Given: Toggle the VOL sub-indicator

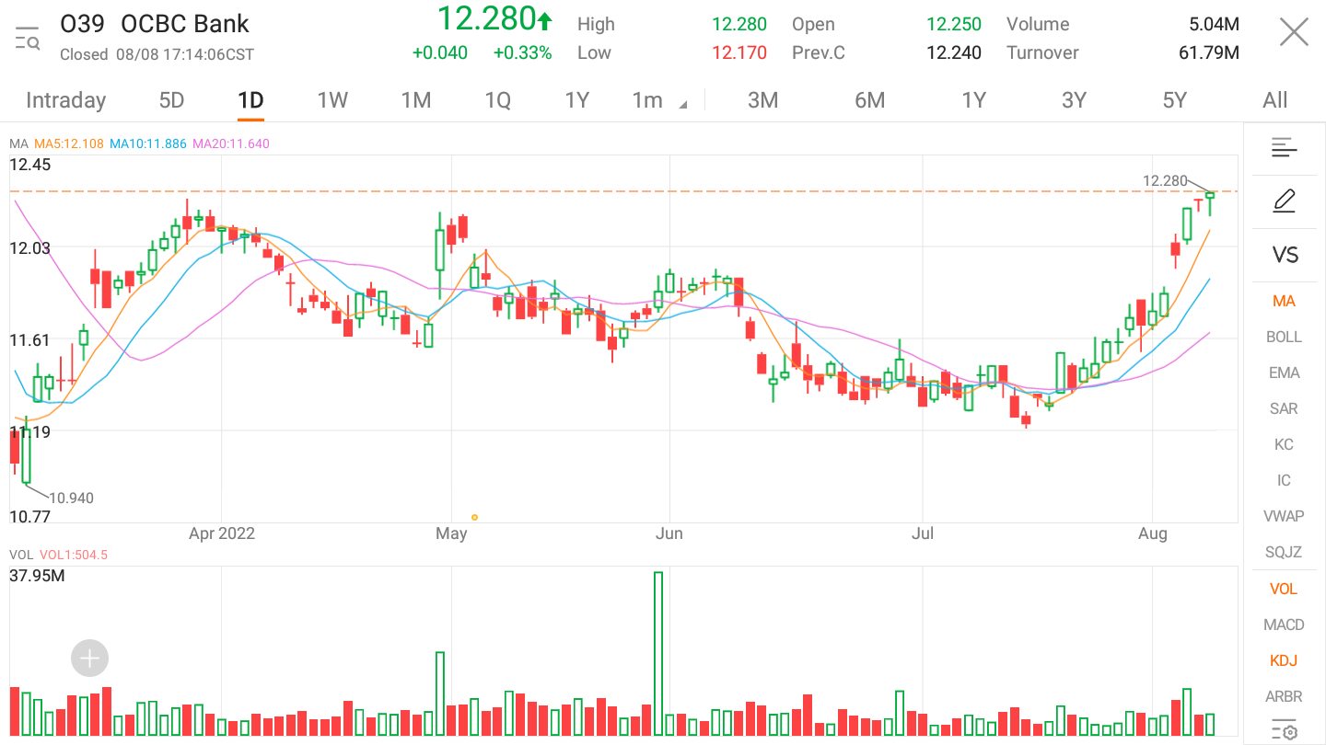Looking at the screenshot, I should (1284, 589).
